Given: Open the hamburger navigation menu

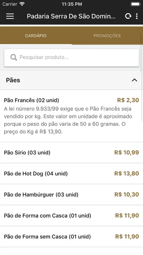Looking at the screenshot, I should pos(10,16).
